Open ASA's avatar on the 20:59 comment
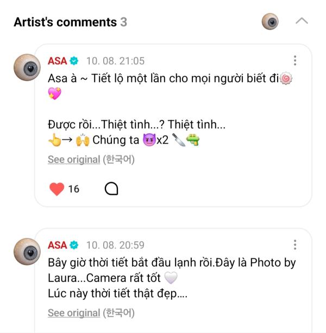 click(x=27, y=252)
